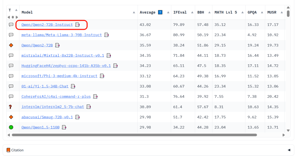Click orange diamond icon in Qwen2-72B row
This screenshot has width=296, height=158.
[x=11, y=45]
